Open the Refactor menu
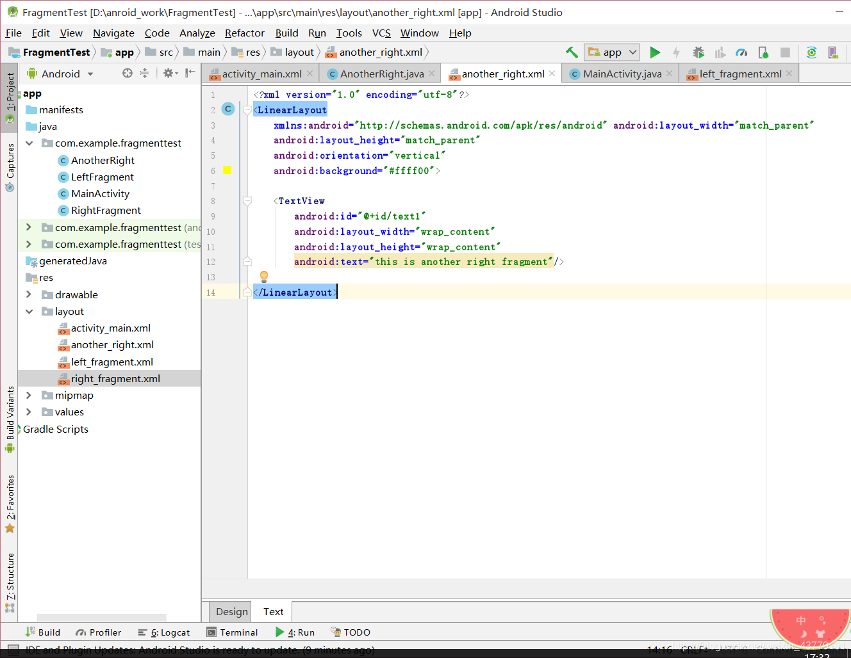This screenshot has width=851, height=658. point(244,33)
